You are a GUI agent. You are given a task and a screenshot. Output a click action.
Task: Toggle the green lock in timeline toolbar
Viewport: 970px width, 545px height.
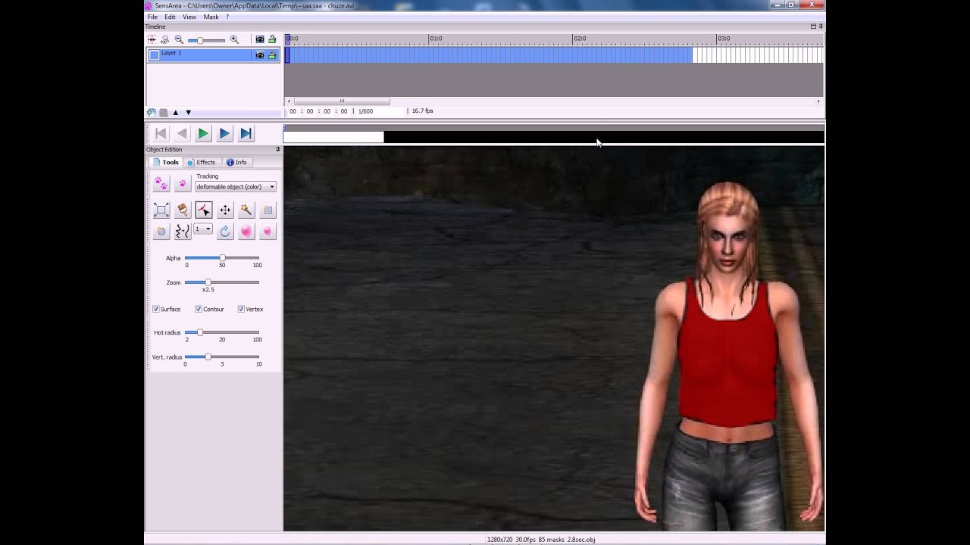(272, 39)
